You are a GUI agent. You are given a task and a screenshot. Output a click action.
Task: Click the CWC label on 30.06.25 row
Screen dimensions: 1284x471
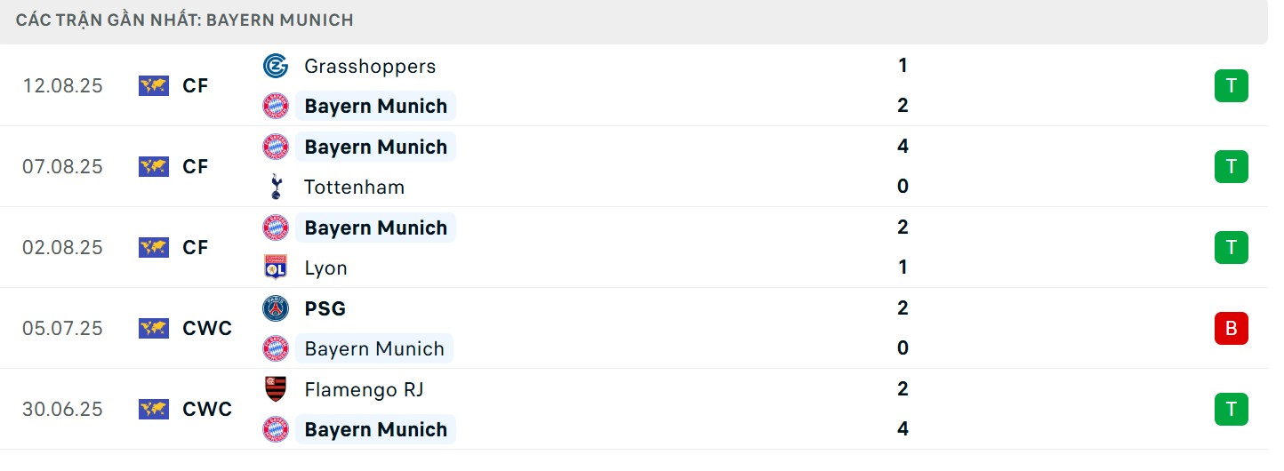[x=207, y=410]
